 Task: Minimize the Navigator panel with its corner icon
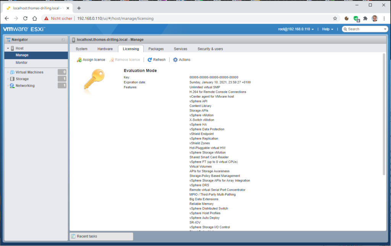(x=63, y=40)
